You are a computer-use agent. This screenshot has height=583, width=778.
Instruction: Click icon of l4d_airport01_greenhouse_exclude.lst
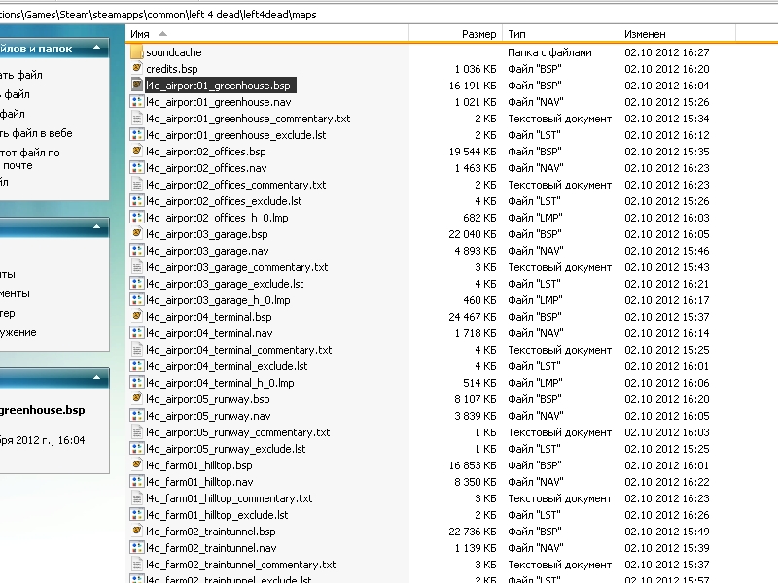tap(136, 134)
